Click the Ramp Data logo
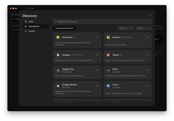174x121 pixels. [58, 37]
